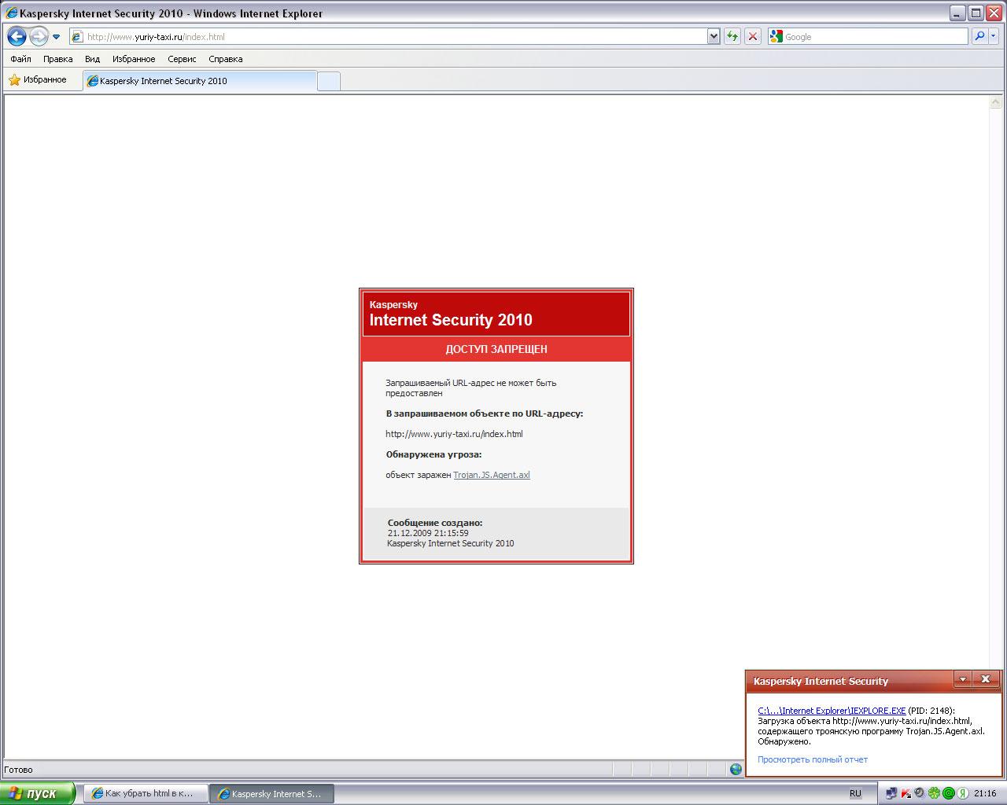Image resolution: width=1007 pixels, height=805 pixels.
Task: Click the RU language indicator
Action: click(855, 794)
